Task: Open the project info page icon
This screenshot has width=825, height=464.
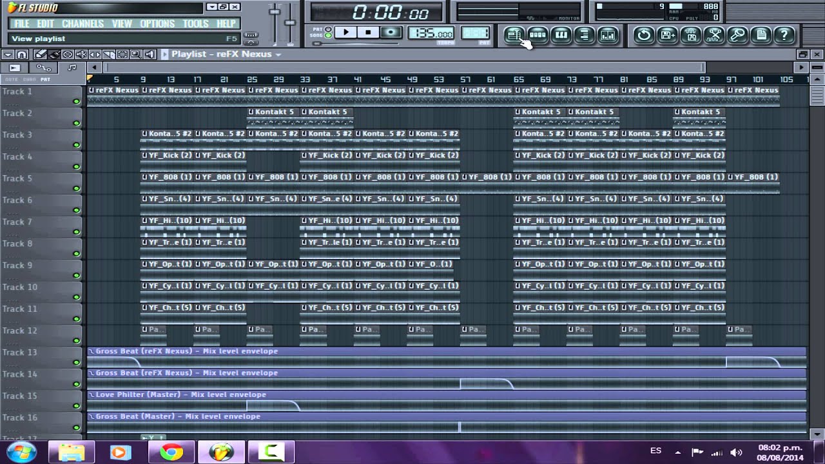Action: 761,35
